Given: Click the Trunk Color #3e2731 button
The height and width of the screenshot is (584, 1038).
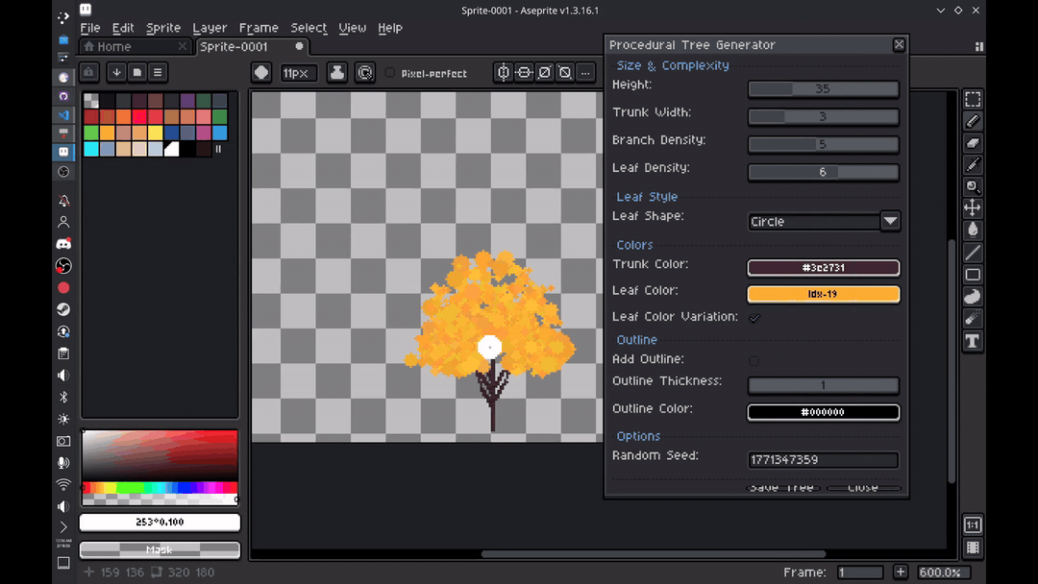Looking at the screenshot, I should tap(824, 268).
